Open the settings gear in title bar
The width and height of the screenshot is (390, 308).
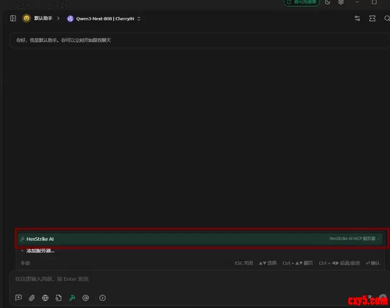tap(341, 2)
